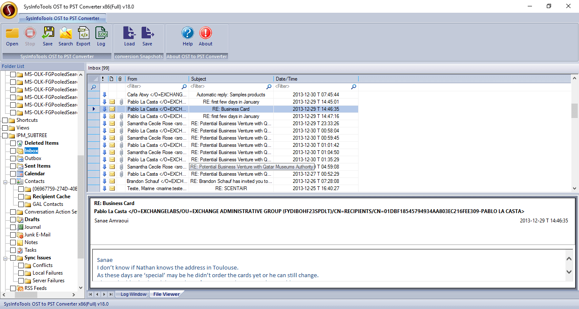Select the GAL Contacts folder
Viewport: 579px width, 309px height.
click(x=48, y=204)
